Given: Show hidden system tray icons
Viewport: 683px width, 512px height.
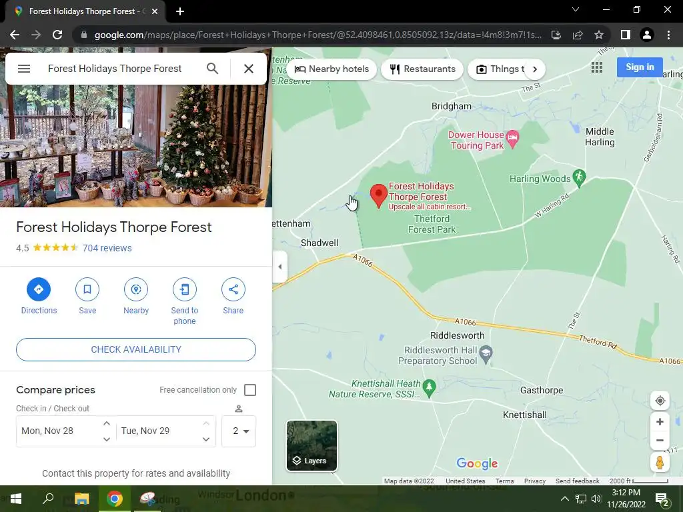Looking at the screenshot, I should (564, 499).
